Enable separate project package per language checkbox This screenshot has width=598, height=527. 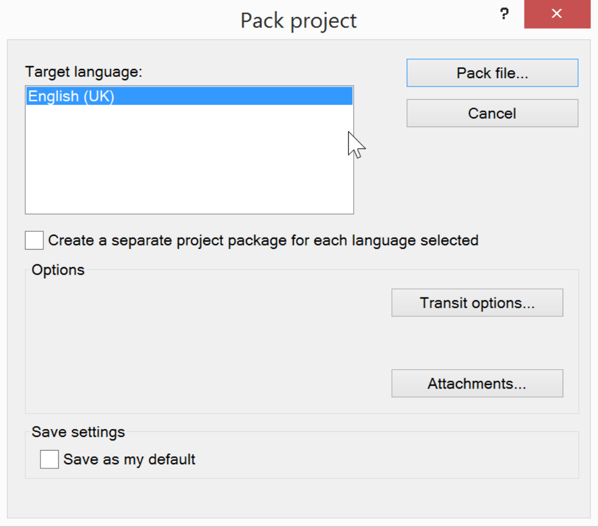point(34,240)
